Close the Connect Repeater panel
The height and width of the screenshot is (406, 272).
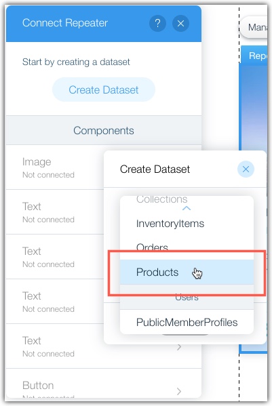pyautogui.click(x=180, y=24)
